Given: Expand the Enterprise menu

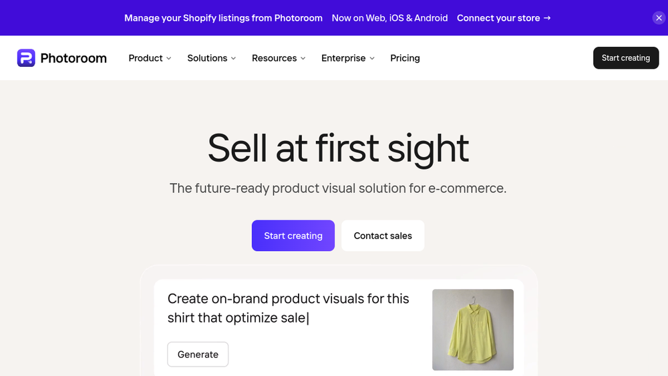Looking at the screenshot, I should click(x=348, y=58).
